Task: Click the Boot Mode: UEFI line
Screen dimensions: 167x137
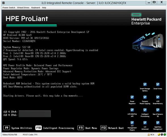Action: (13, 78)
